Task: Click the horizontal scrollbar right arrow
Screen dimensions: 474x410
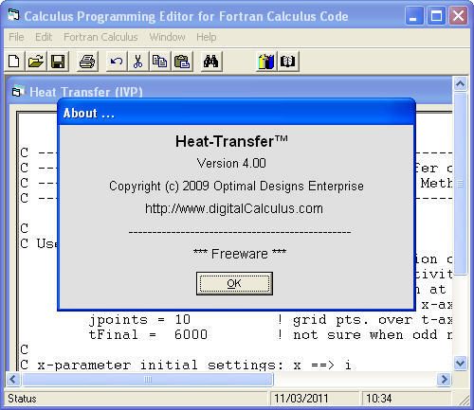Action: [445, 379]
